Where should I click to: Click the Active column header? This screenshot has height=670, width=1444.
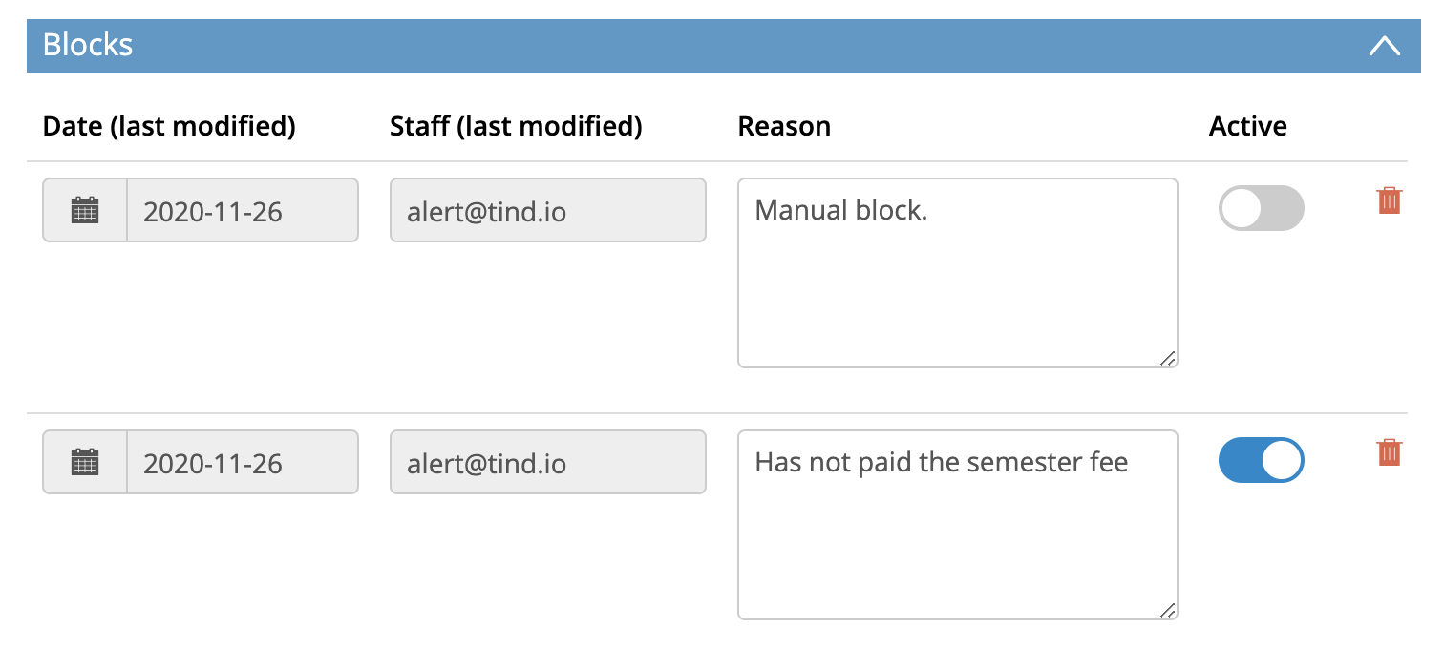(x=1247, y=126)
